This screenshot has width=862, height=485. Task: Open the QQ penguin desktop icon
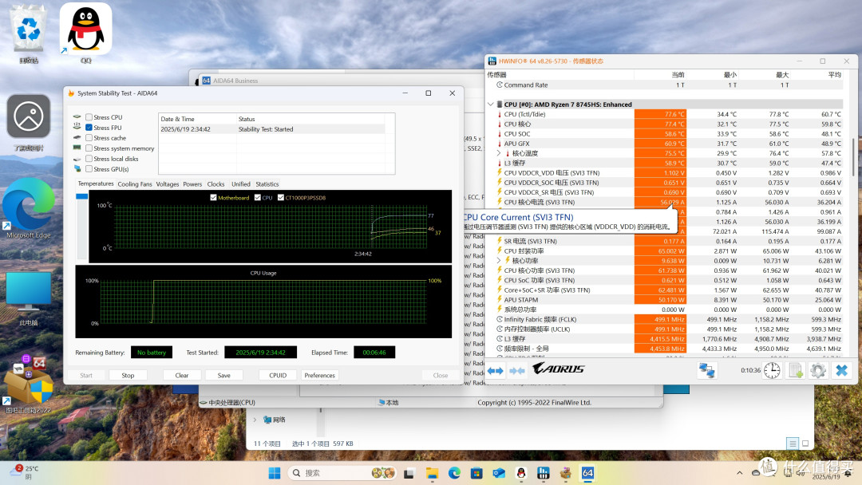pyautogui.click(x=85, y=34)
